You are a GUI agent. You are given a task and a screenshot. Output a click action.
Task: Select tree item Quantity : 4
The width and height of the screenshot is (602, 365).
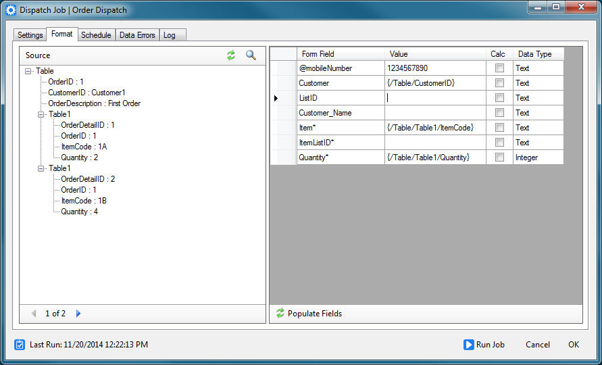[80, 212]
